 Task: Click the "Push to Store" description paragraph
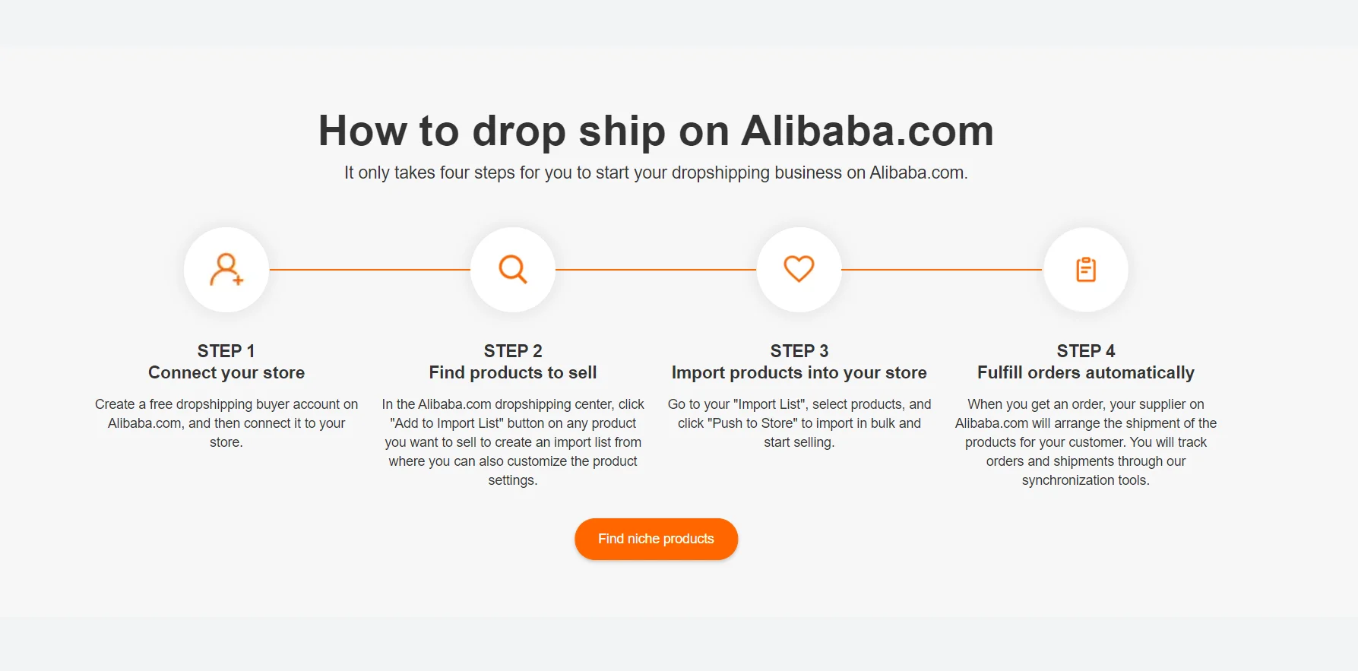[799, 423]
